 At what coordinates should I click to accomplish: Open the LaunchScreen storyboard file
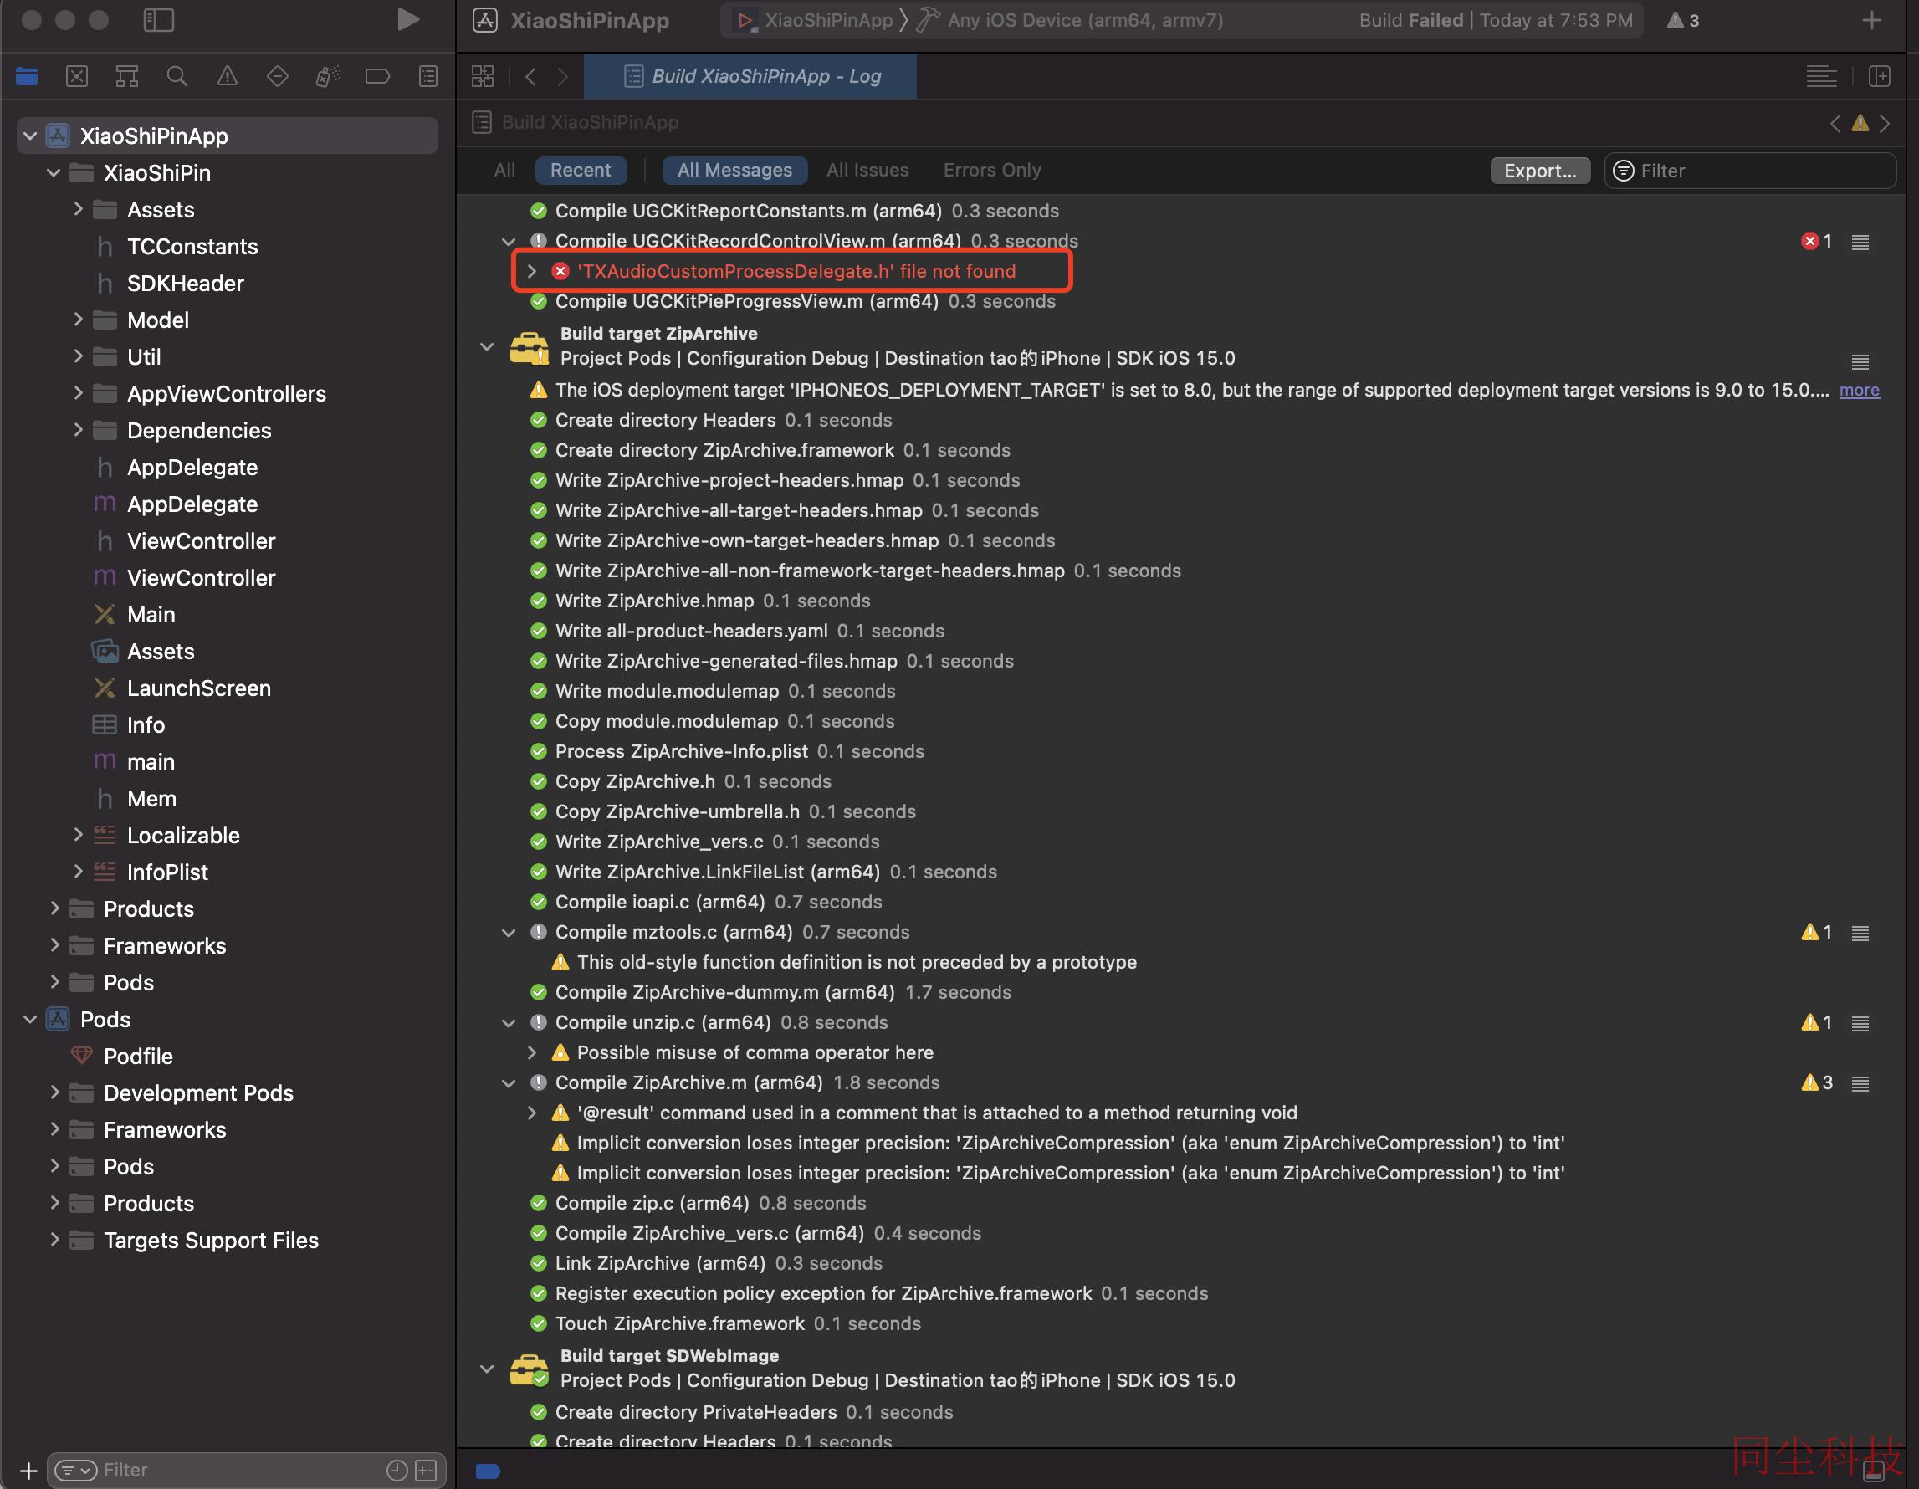pos(199,688)
